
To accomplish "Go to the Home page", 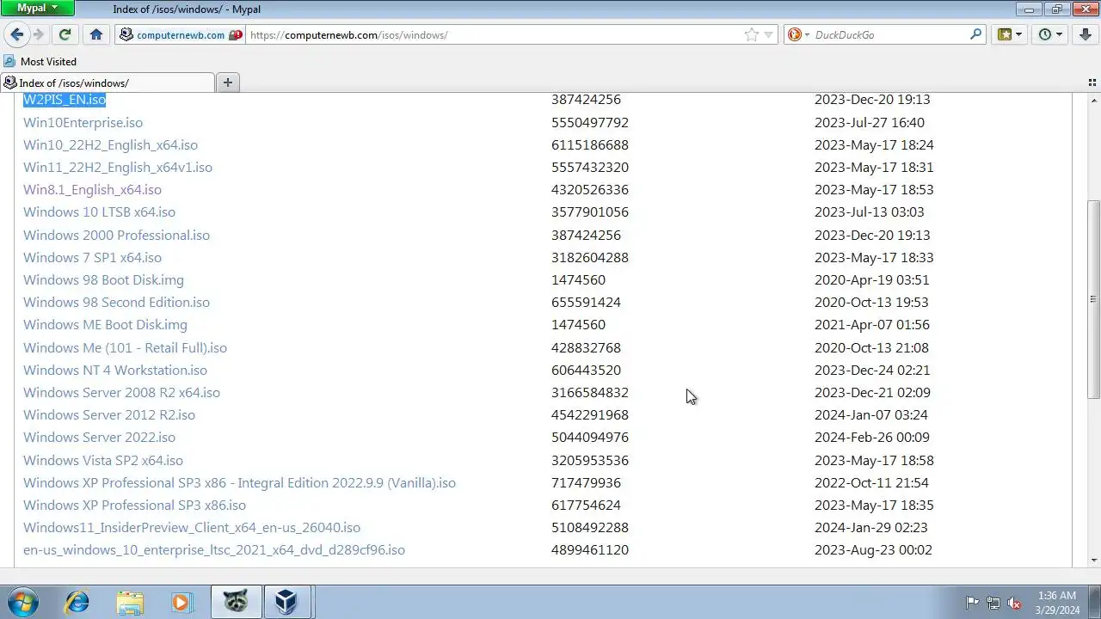I will (96, 34).
